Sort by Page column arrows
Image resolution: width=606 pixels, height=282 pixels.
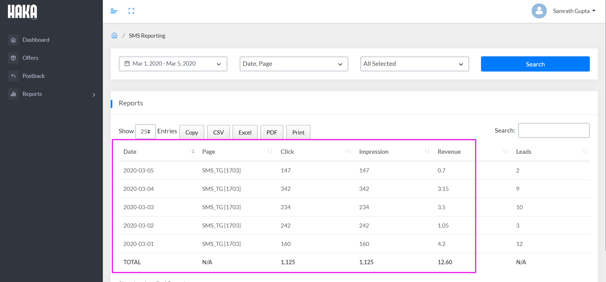[x=270, y=151]
